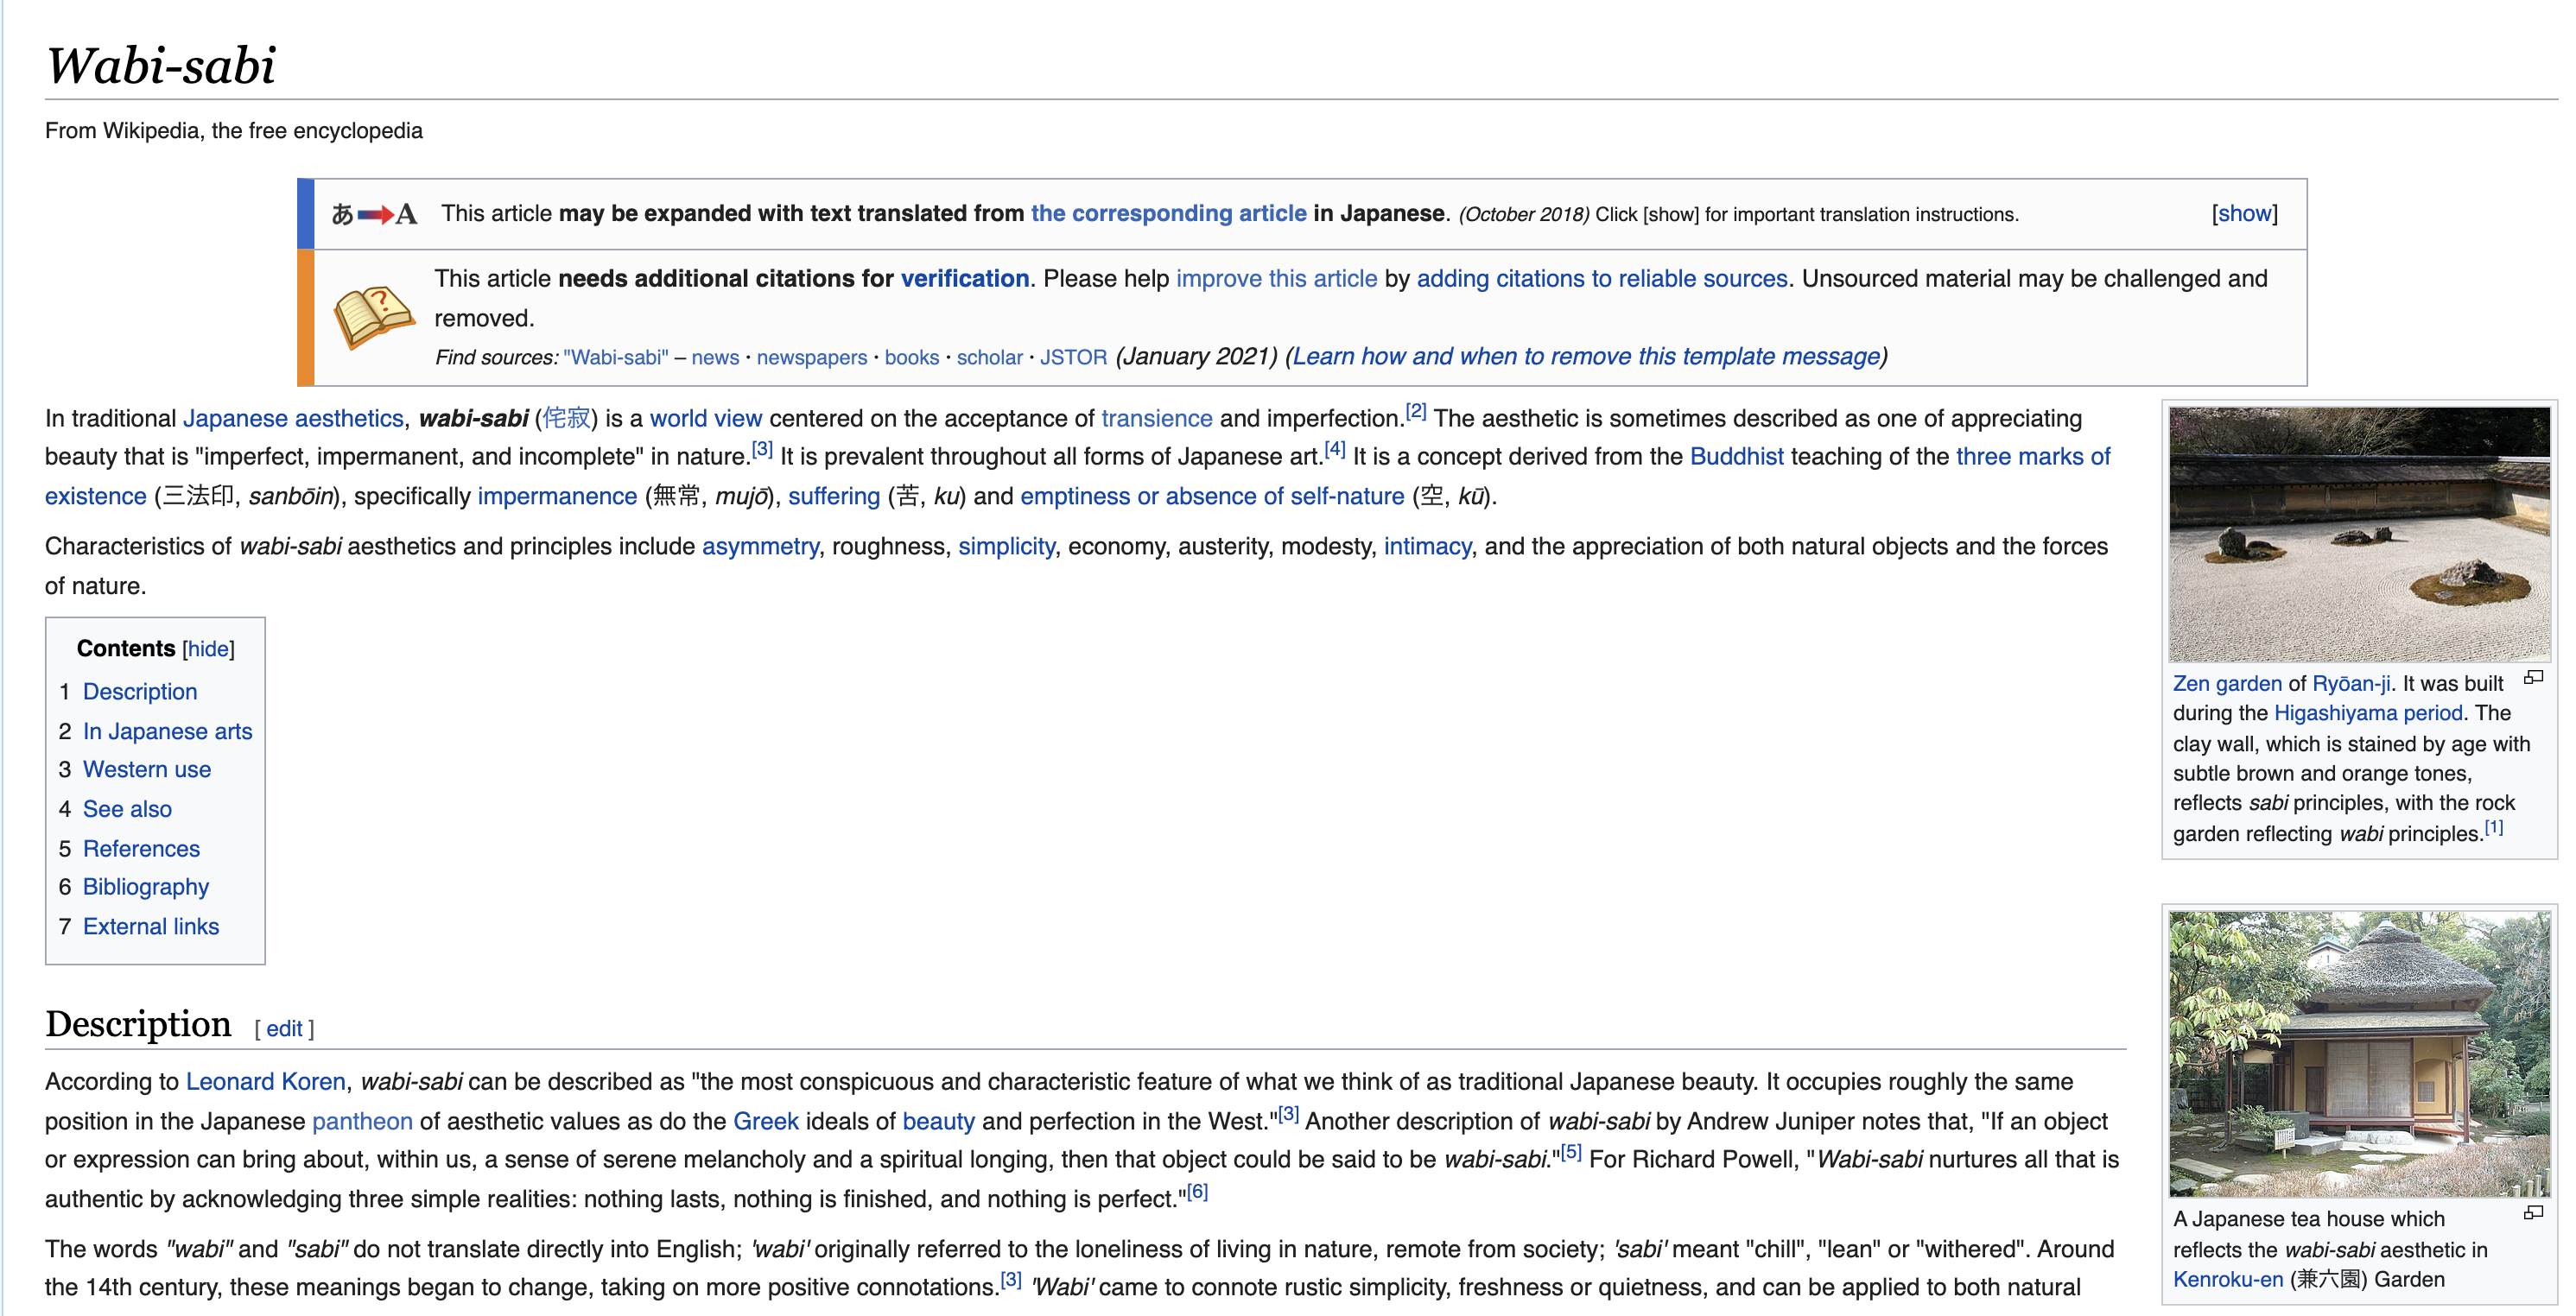The width and height of the screenshot is (2576, 1316).
Task: Jump to the Description contents entry
Action: click(140, 692)
